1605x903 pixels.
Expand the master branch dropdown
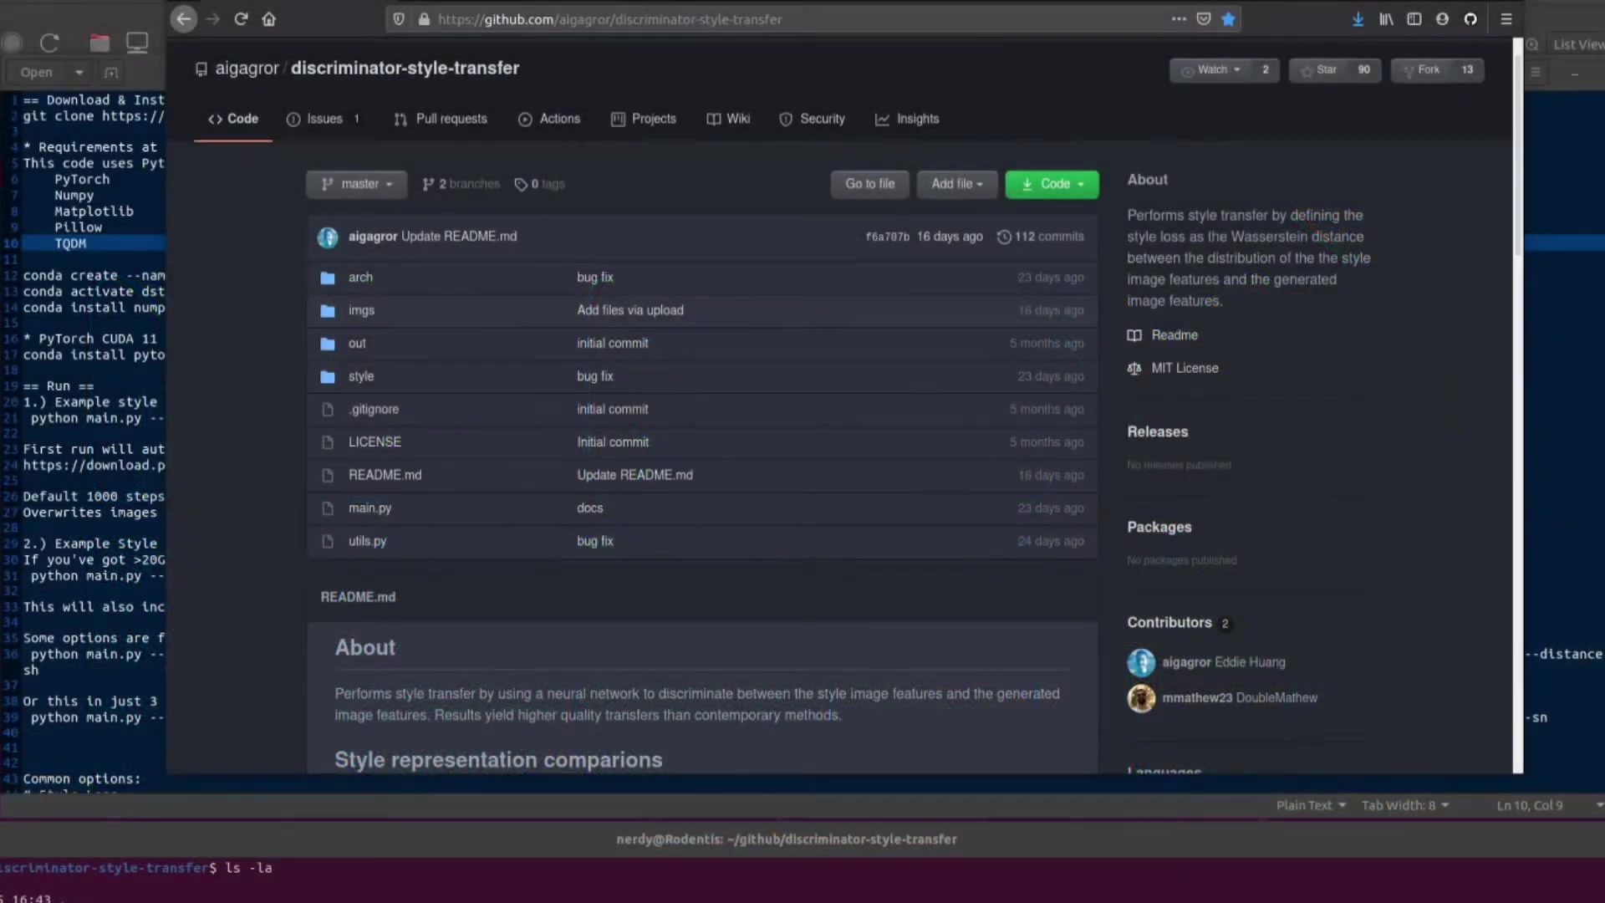[357, 184]
